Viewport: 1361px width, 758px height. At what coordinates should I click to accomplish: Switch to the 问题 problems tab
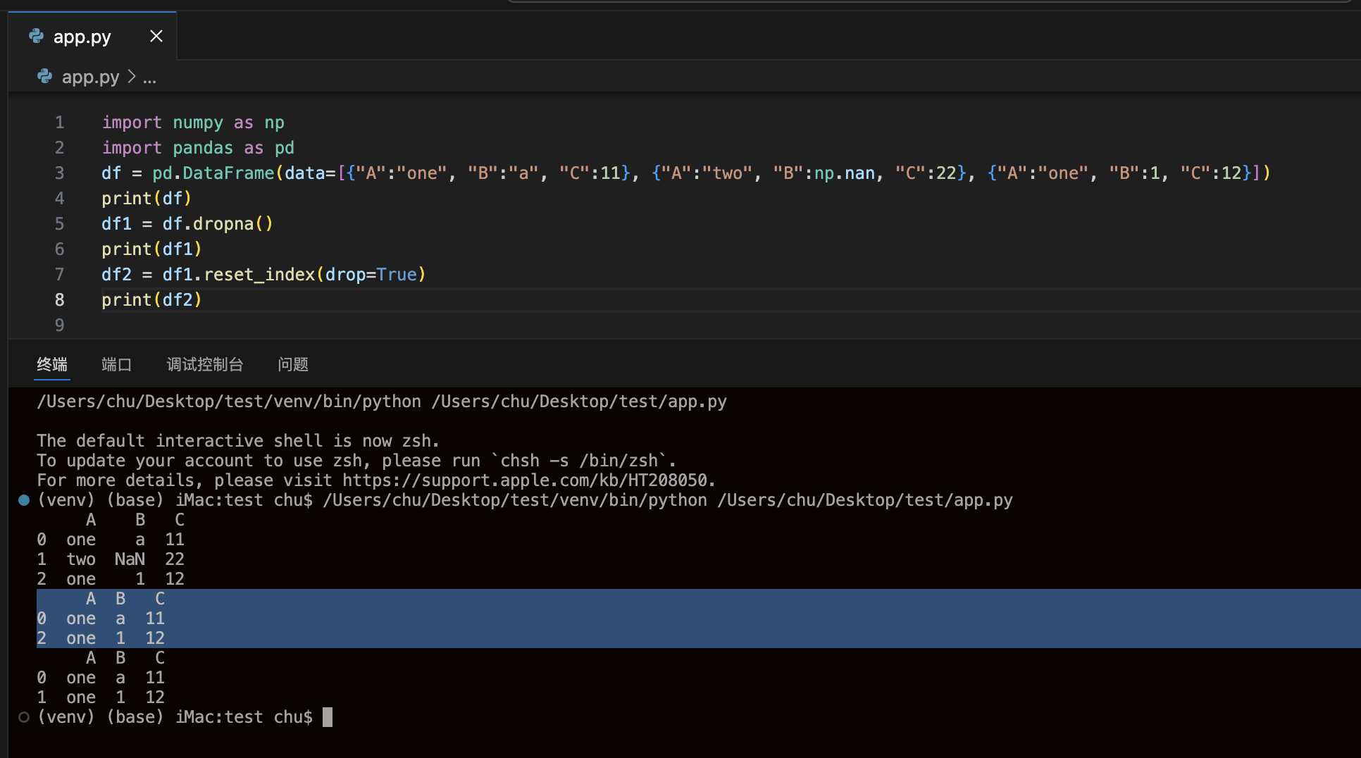293,364
